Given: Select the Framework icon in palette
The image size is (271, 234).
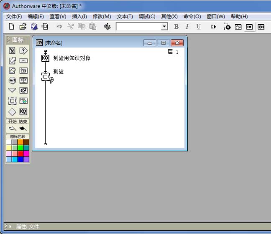Looking at the screenshot, I should pyautogui.click(x=12, y=101).
